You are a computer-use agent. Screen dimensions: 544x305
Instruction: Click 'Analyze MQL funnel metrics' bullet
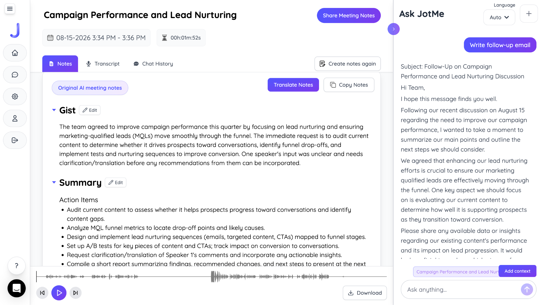pos(166,228)
